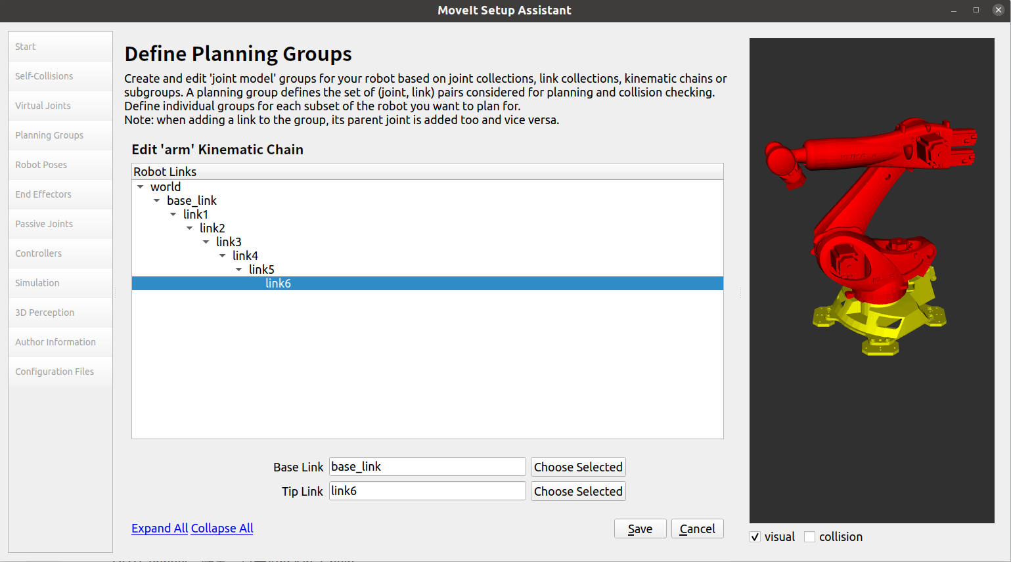
Task: Open the Virtual Joints tab
Action: [60, 106]
